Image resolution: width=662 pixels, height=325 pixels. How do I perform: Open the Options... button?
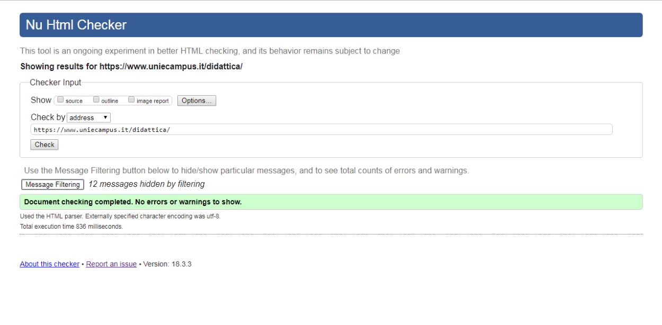coord(196,101)
